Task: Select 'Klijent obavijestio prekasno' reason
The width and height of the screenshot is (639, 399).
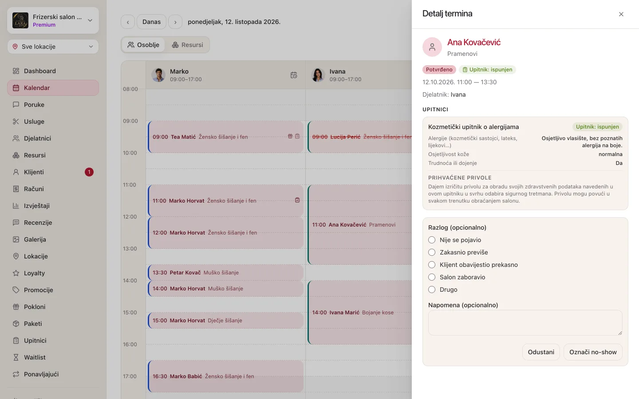Action: tap(432, 265)
